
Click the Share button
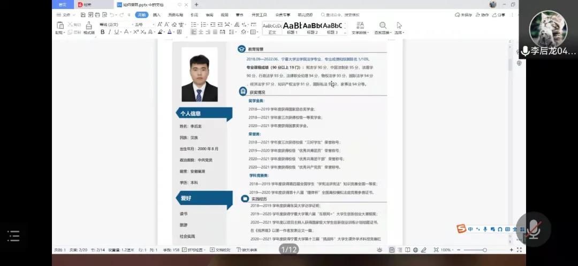498,15
